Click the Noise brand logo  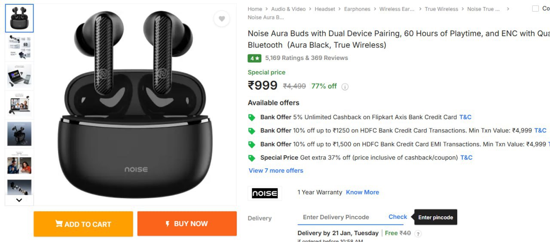point(265,193)
